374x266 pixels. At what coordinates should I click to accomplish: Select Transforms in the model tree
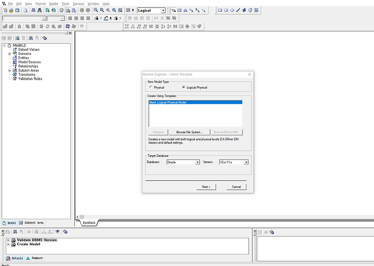pos(26,75)
